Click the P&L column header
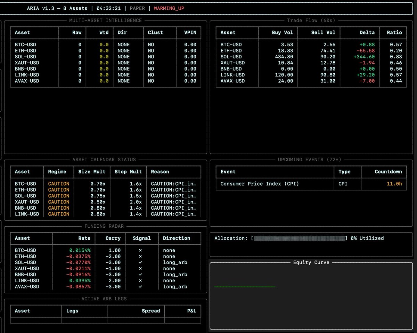The image size is (417, 333). (192, 311)
